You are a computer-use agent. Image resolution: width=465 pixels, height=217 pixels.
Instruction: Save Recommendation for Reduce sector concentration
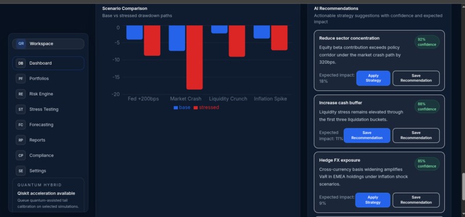416,78
